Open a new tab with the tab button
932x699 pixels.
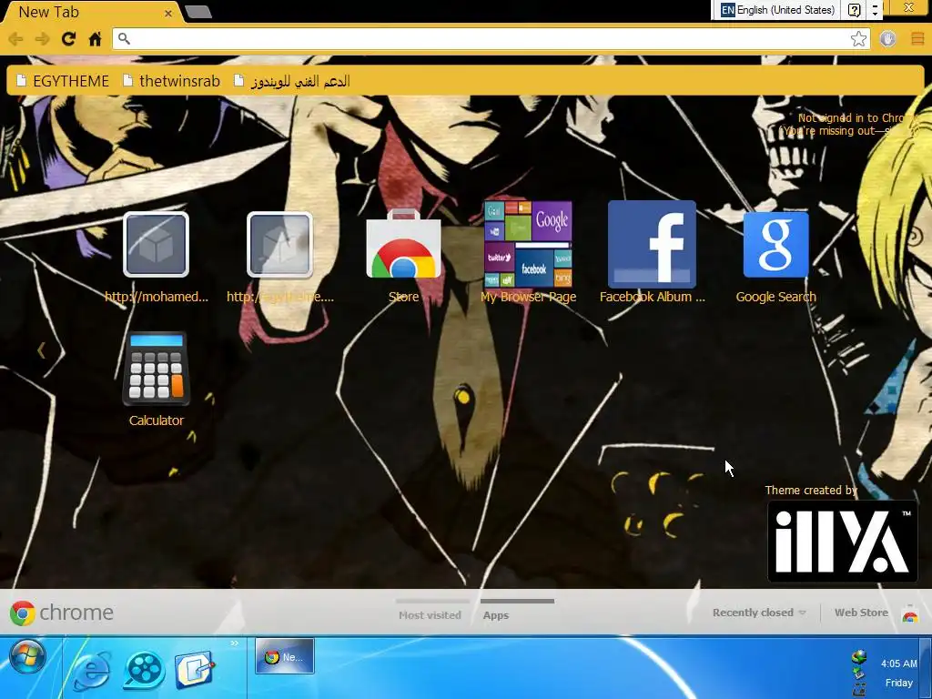(198, 11)
